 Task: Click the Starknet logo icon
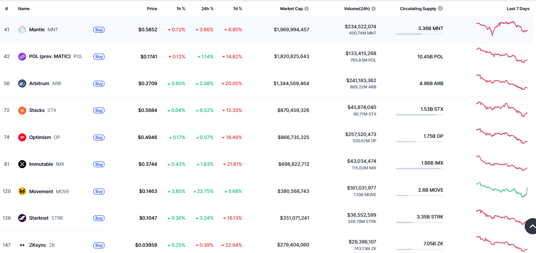pos(22,218)
